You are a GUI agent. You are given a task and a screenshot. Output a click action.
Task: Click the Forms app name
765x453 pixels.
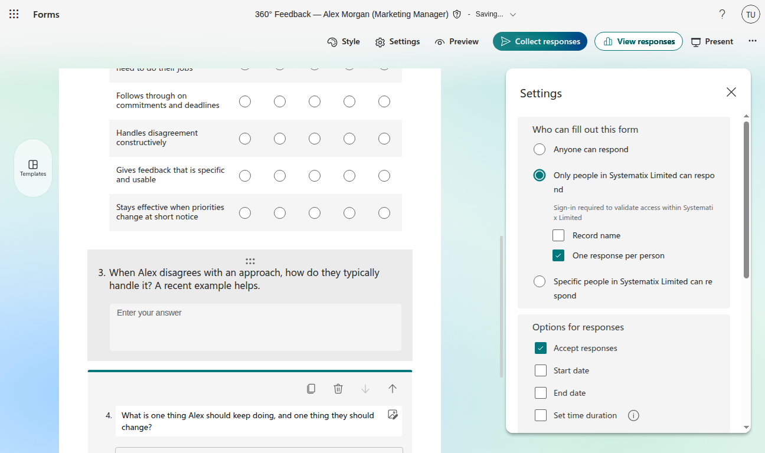[x=46, y=14]
